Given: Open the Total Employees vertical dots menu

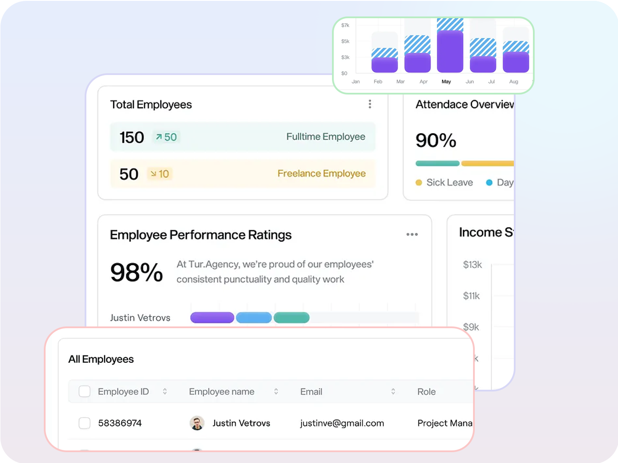Looking at the screenshot, I should pyautogui.click(x=370, y=104).
